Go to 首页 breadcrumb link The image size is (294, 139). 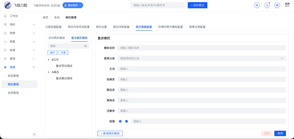tap(46, 17)
